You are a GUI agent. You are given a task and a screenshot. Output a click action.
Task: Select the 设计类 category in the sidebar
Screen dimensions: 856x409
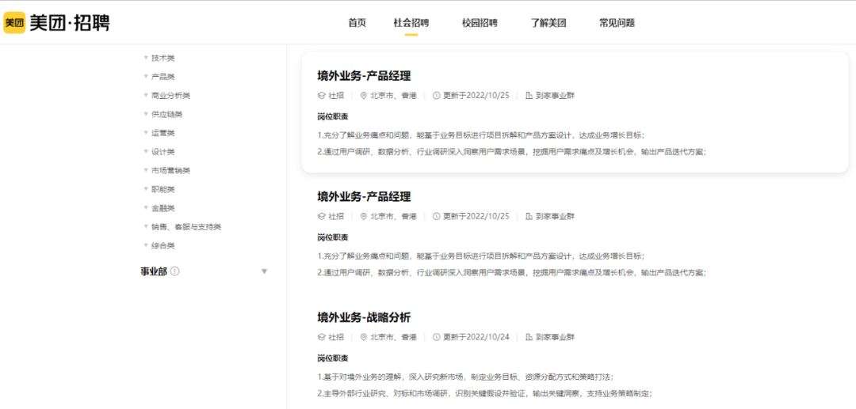pos(162,152)
